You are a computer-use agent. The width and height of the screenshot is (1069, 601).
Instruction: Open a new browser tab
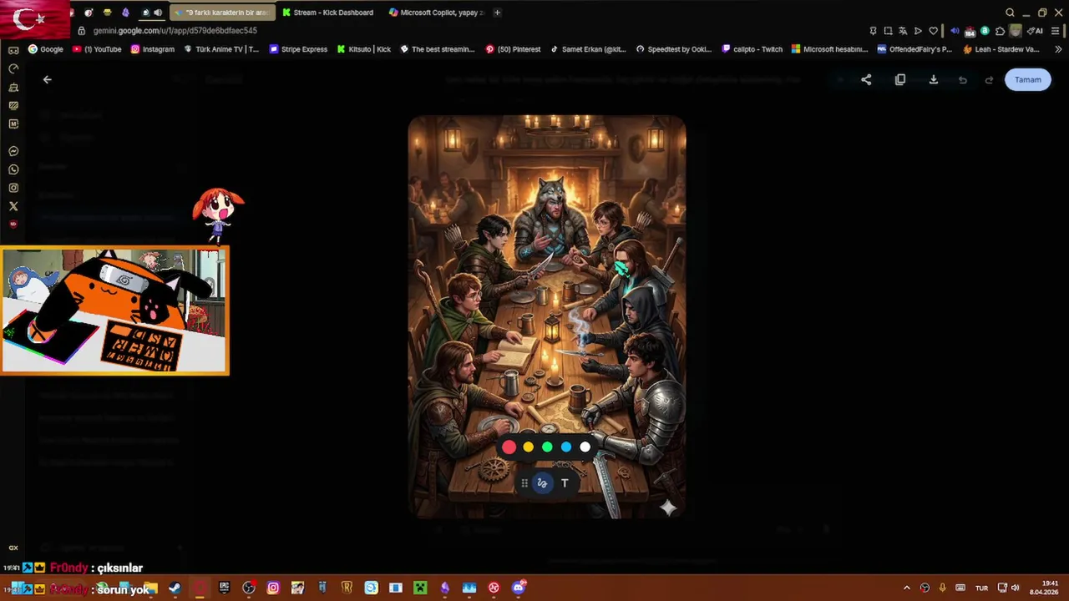(x=497, y=13)
